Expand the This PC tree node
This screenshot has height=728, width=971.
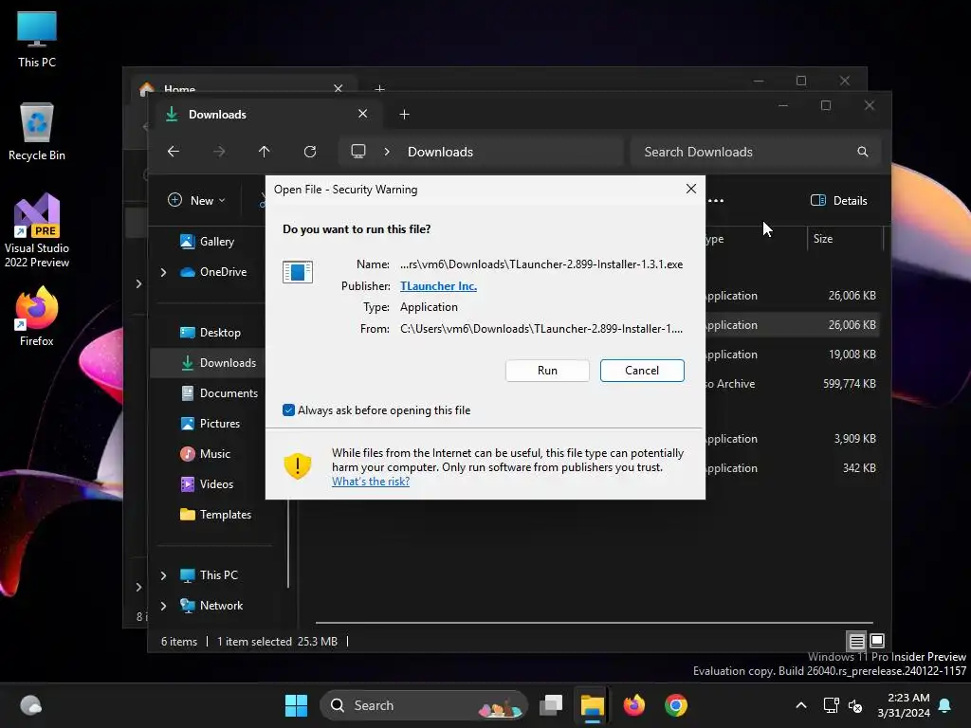[163, 575]
